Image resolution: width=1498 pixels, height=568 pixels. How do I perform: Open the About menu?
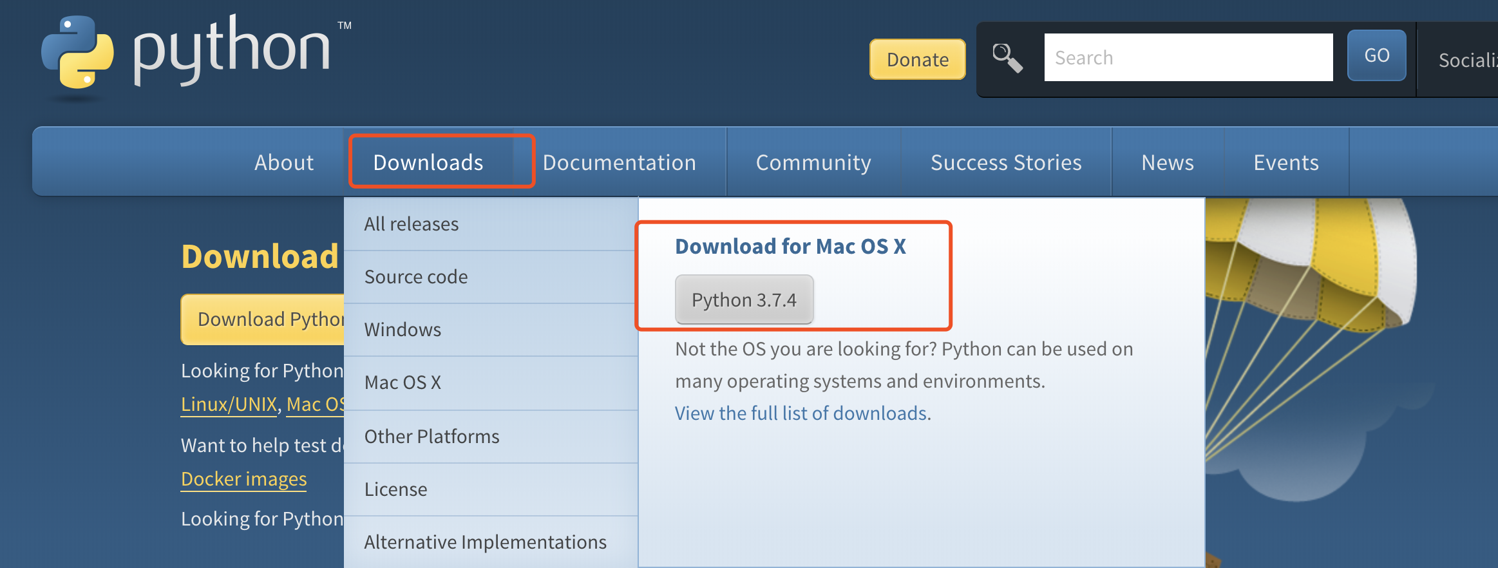tap(284, 162)
